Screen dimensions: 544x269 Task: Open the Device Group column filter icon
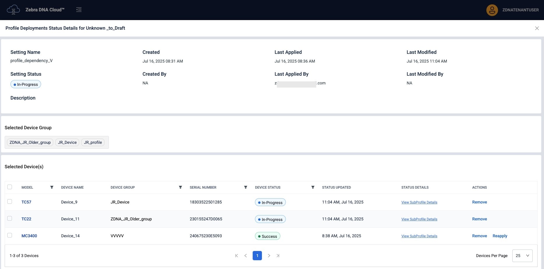[x=180, y=187]
